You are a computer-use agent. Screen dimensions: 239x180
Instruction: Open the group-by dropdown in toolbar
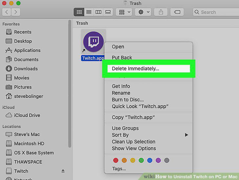click(x=124, y=12)
